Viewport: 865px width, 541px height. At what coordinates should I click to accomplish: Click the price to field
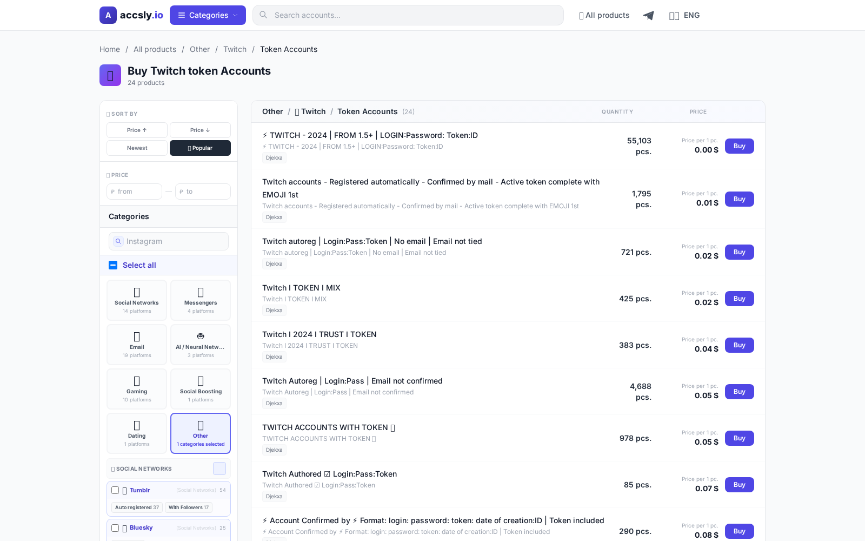tap(203, 192)
